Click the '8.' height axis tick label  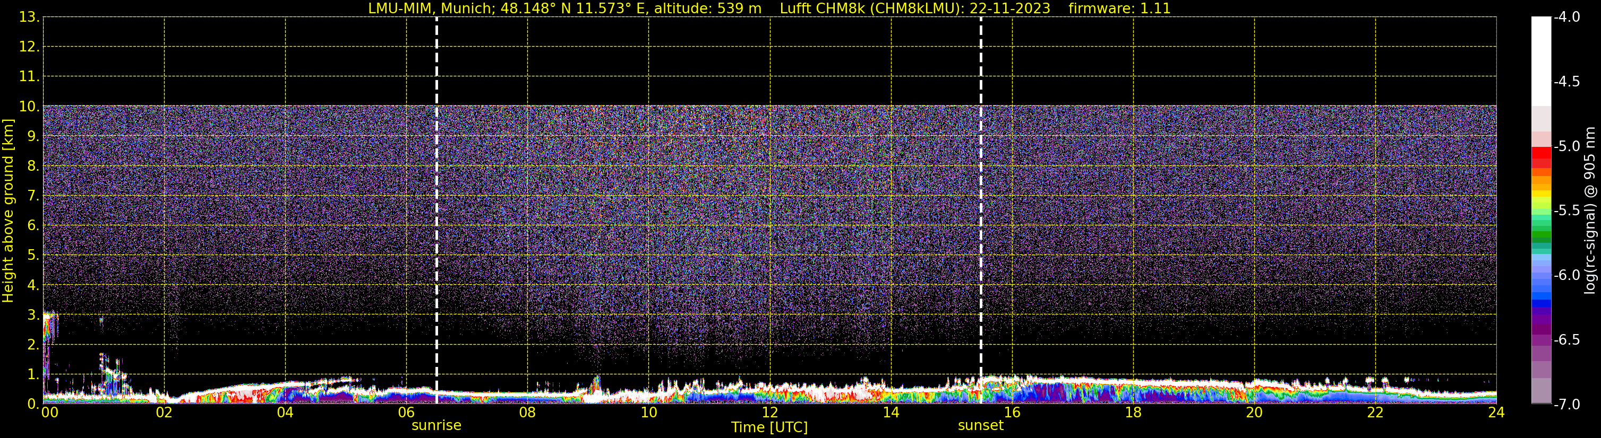pos(33,167)
